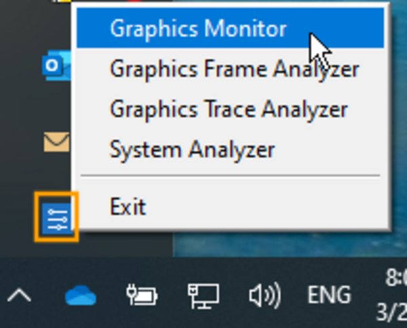Image resolution: width=407 pixels, height=328 pixels.
Task: Click the highlighted sliders tray icon
Action: (56, 217)
